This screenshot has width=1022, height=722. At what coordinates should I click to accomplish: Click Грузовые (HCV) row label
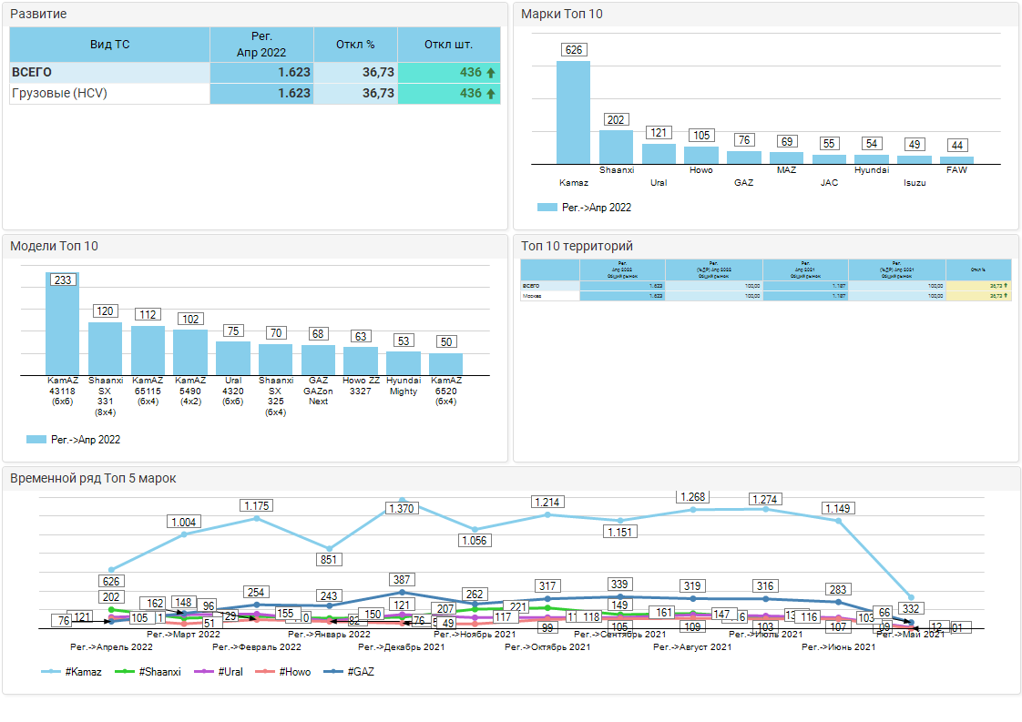tap(59, 94)
